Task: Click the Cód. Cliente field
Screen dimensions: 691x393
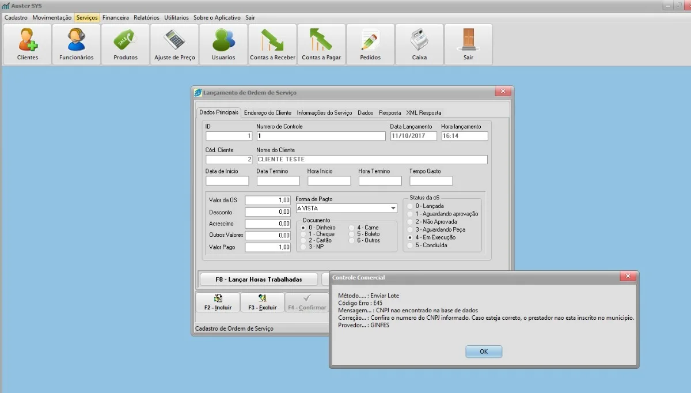Action: tap(229, 160)
